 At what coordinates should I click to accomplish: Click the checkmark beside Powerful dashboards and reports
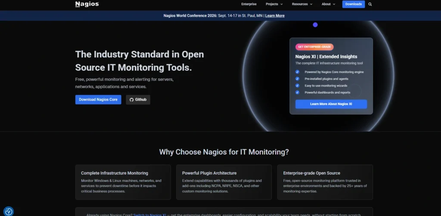(x=297, y=92)
